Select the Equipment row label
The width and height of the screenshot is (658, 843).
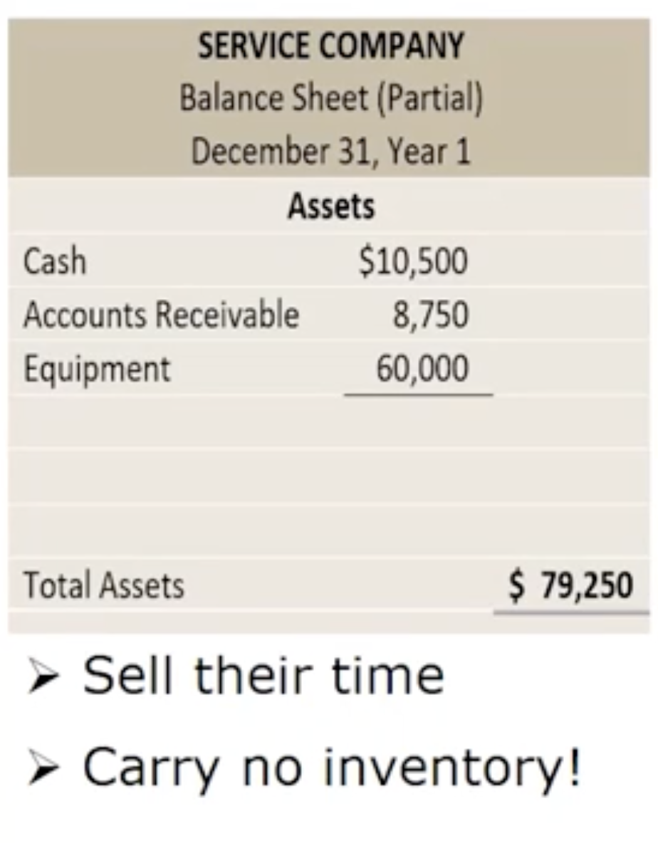[97, 369]
